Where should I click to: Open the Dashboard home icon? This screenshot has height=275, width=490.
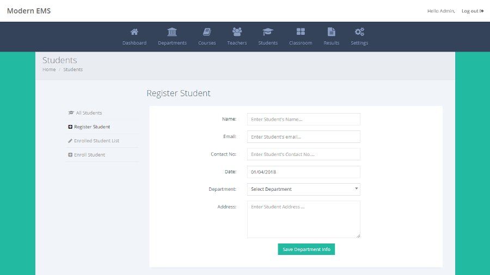[x=134, y=32]
